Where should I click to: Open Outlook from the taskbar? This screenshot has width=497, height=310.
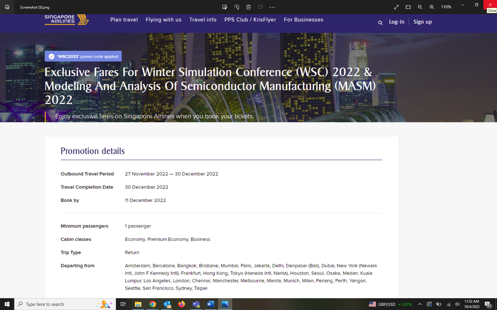(x=167, y=304)
